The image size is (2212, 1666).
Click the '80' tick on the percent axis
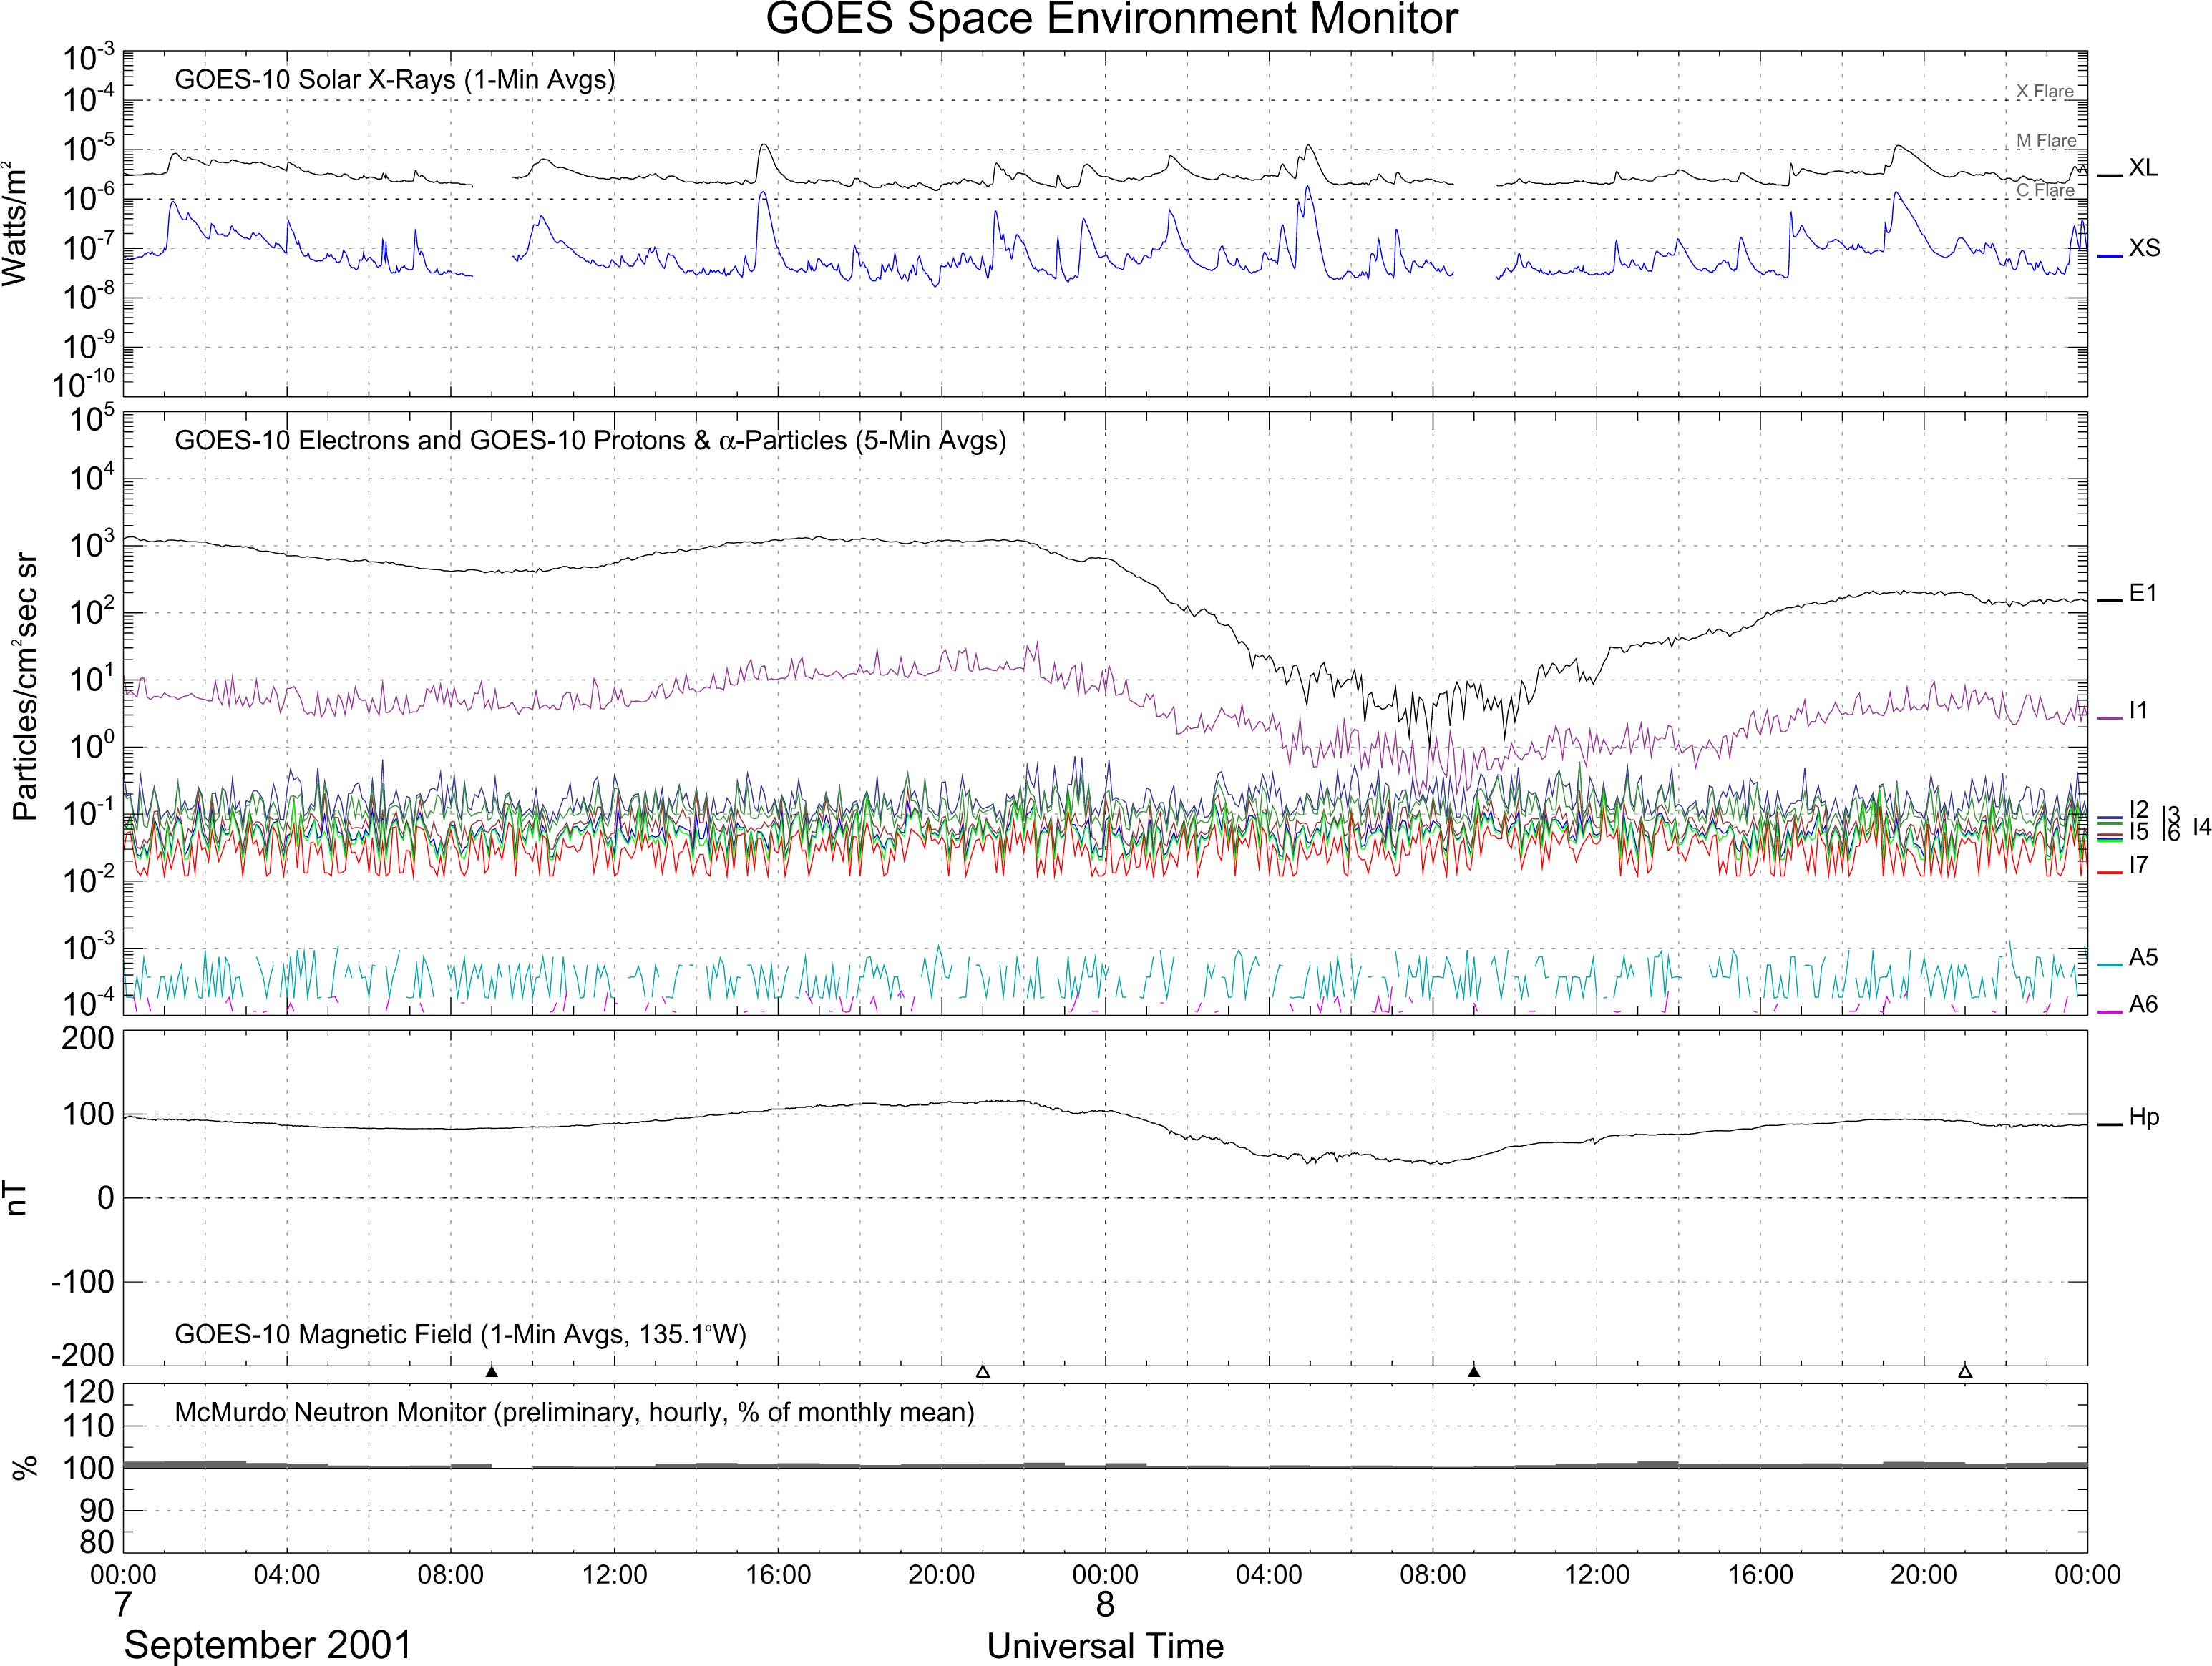(97, 1542)
